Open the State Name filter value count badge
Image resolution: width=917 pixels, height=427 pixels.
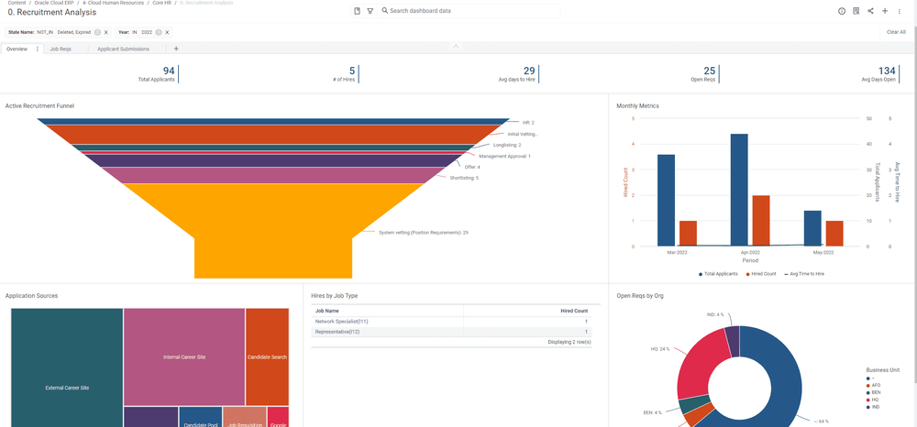[x=97, y=33]
